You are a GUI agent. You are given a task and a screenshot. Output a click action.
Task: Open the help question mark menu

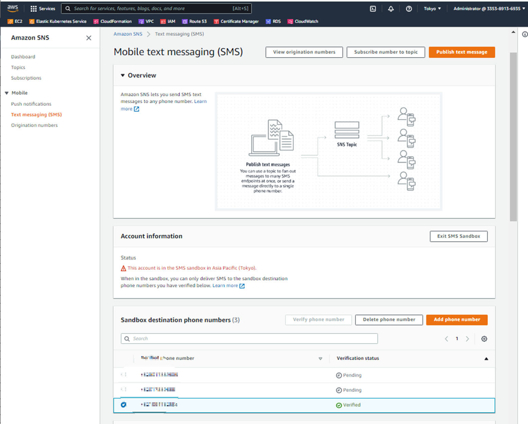[409, 9]
